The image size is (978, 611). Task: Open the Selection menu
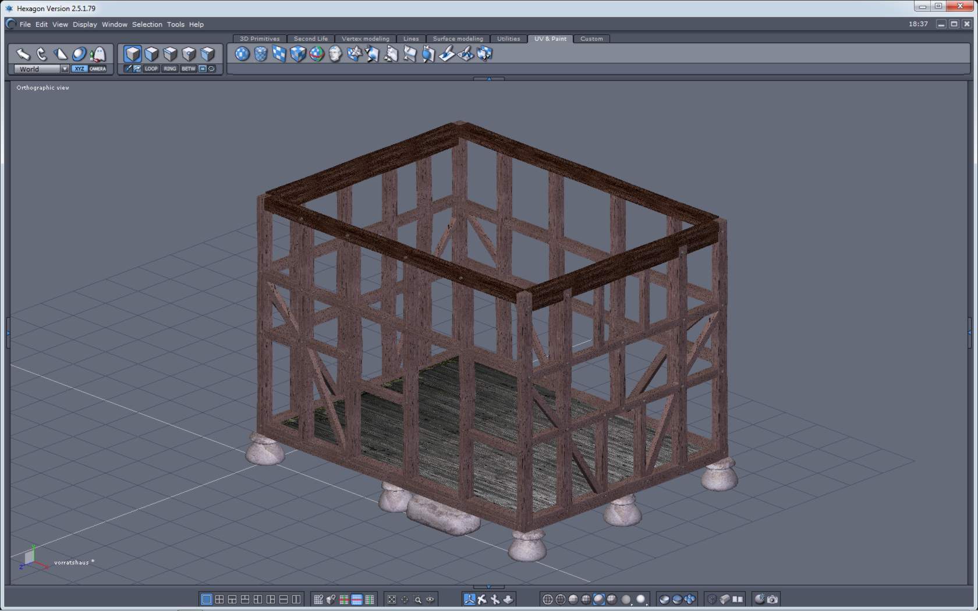[147, 24]
